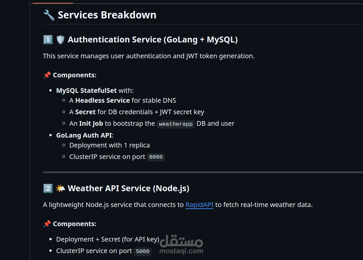
Task: Click the shield emoji before Authentication Service
Action: [61, 40]
